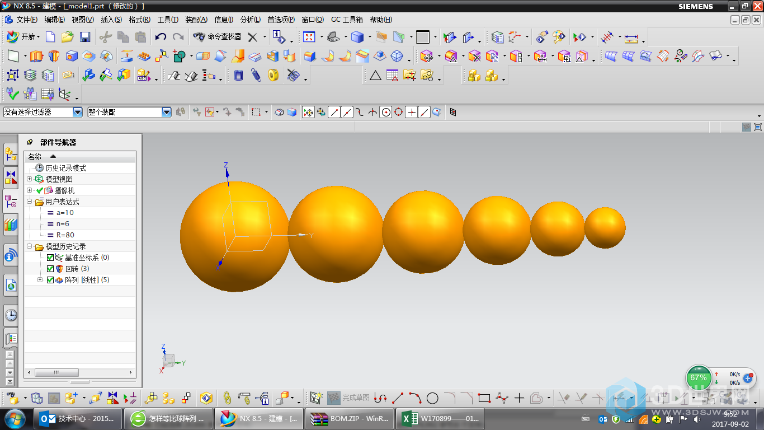Toggle the Enable Snap Points button
Image resolution: width=764 pixels, height=430 pixels.
pos(308,112)
